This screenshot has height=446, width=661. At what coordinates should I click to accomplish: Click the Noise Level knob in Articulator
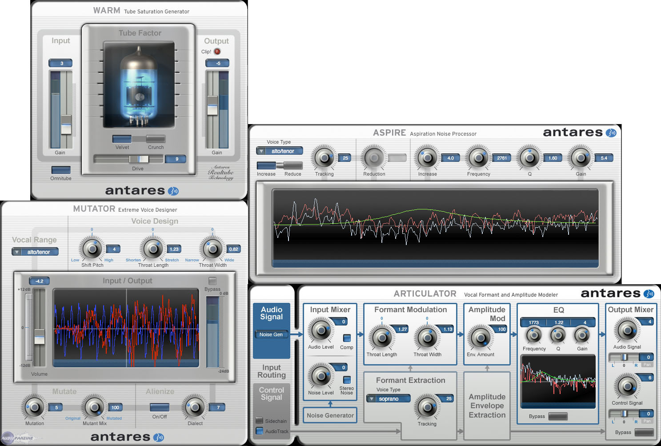point(321,376)
